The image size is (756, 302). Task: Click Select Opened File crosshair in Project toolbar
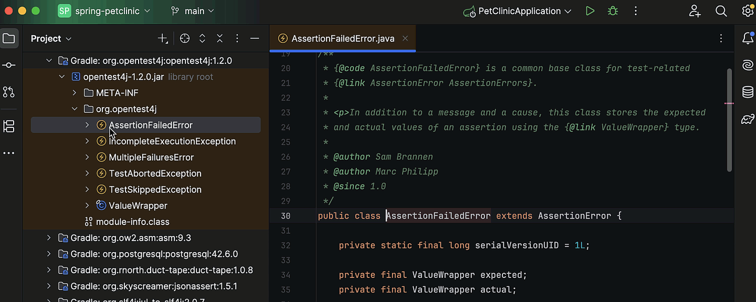click(x=184, y=38)
